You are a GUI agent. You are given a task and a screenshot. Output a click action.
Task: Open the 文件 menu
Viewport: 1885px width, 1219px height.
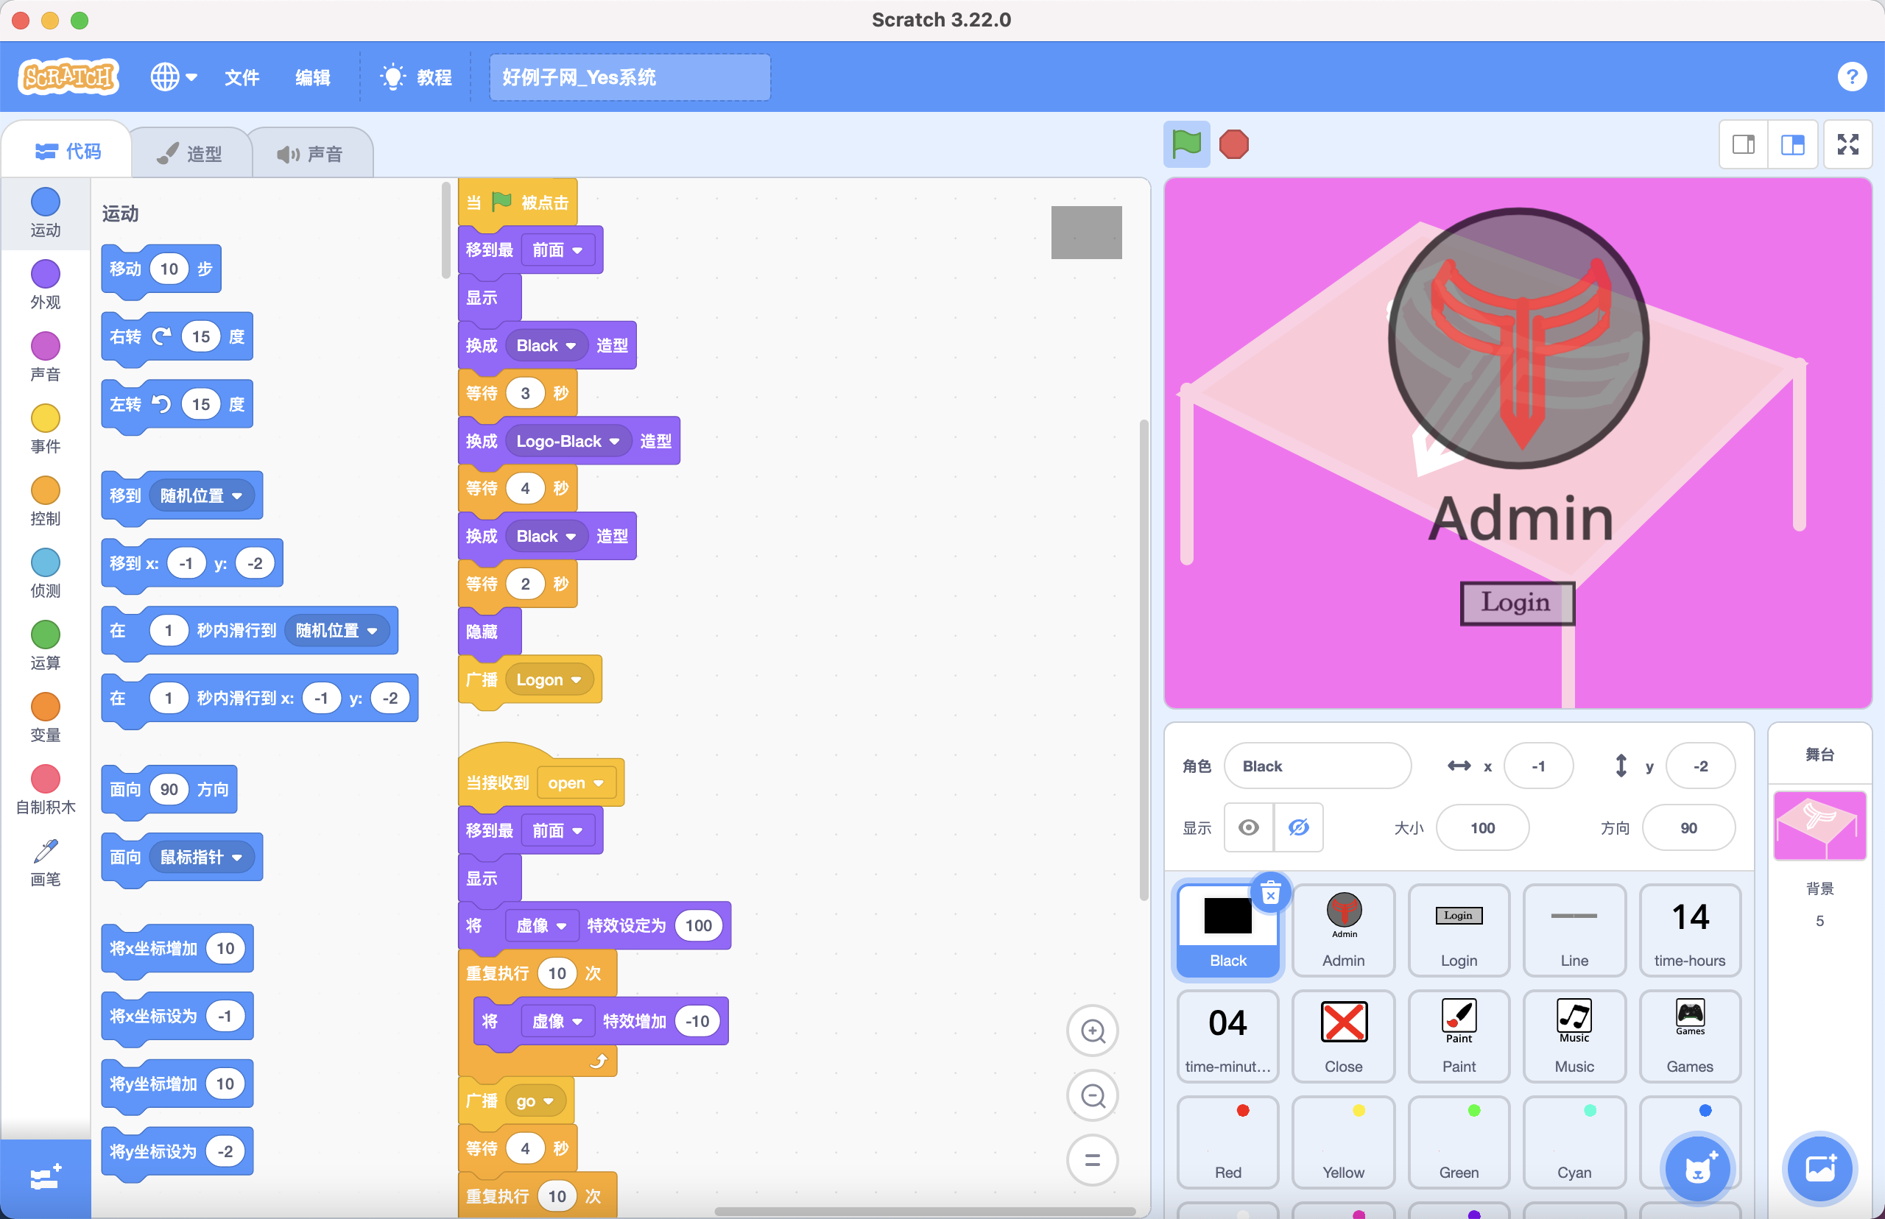click(x=242, y=77)
